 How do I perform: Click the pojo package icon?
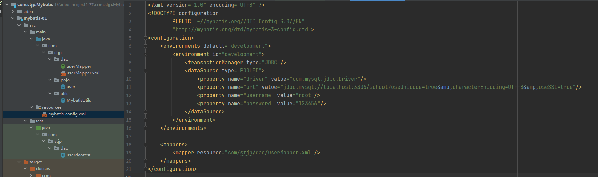click(57, 80)
